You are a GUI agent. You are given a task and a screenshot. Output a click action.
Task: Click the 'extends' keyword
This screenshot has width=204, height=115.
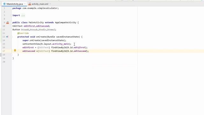(x=49, y=23)
